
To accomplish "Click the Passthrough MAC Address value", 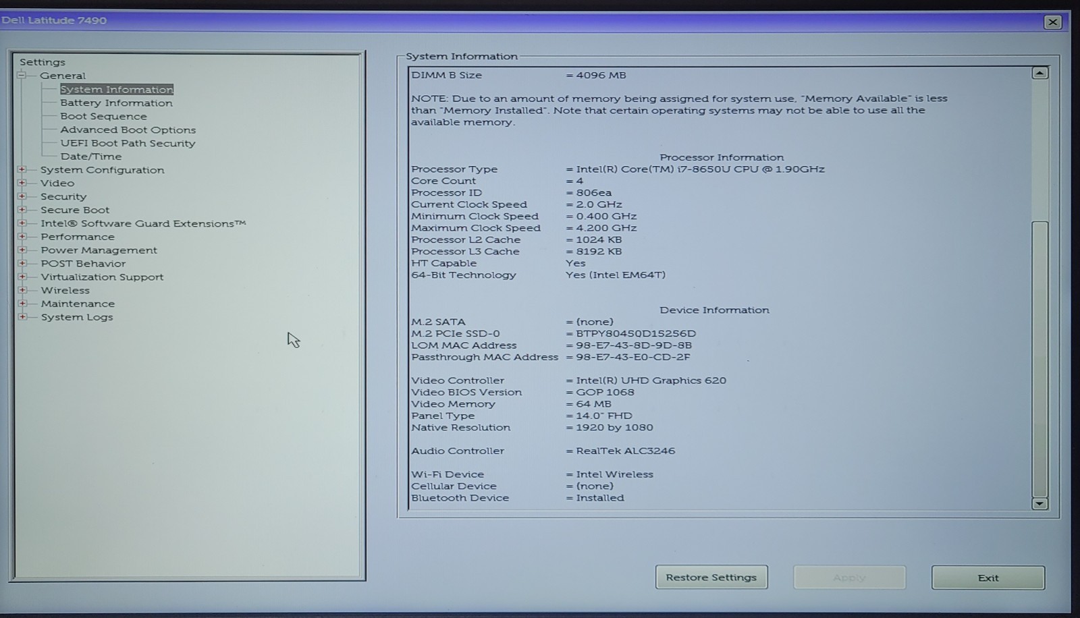I will click(x=633, y=357).
